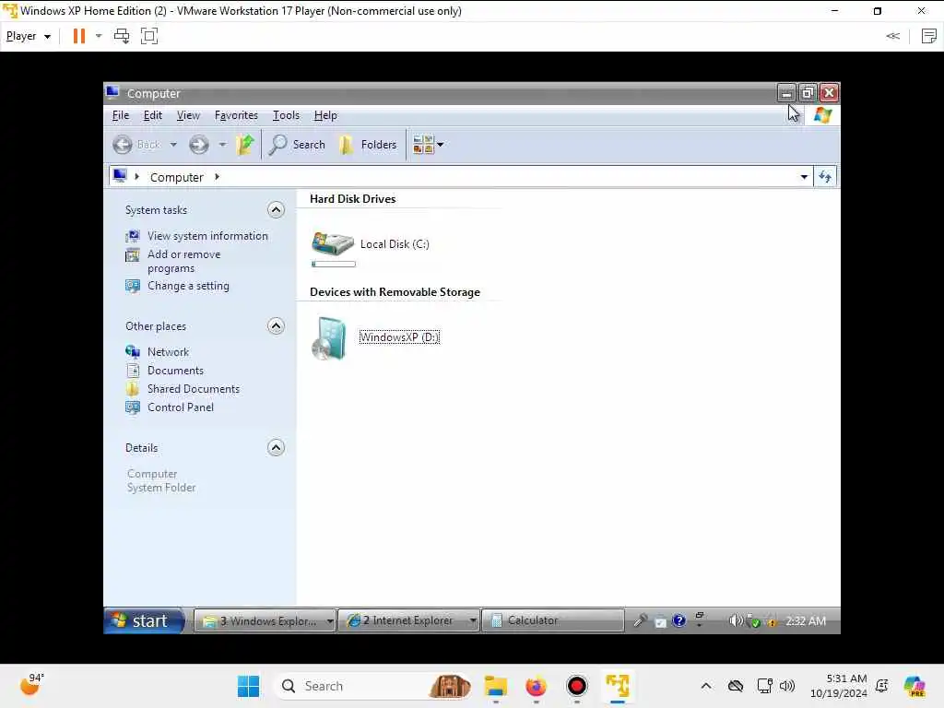Pause the virtual machine button
Screen dimensions: 944x708
79,36
